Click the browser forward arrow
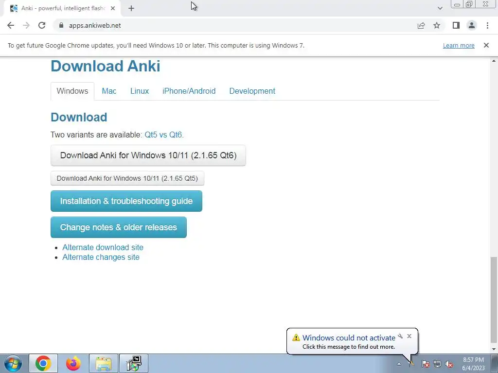Viewport: 498px width, 373px height. [26, 25]
